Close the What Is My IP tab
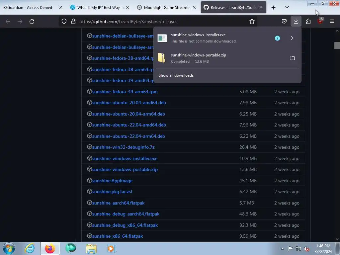Image resolution: width=340 pixels, height=255 pixels. (x=127, y=7)
